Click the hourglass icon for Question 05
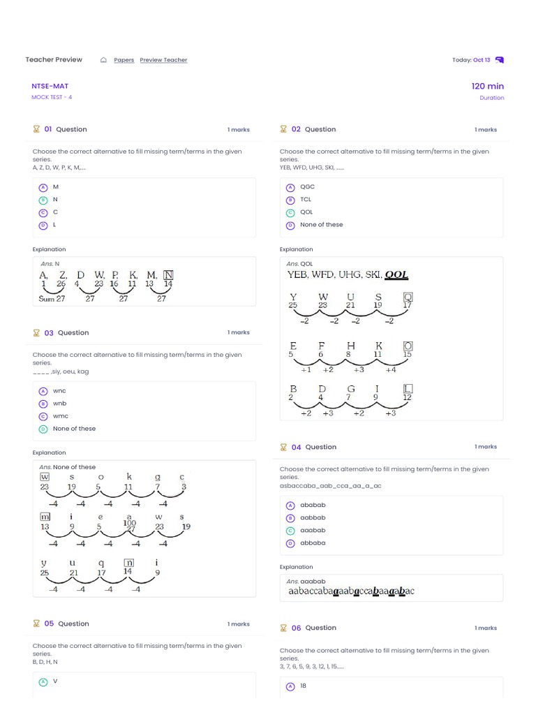Viewport: 536px width, 715px height. [36, 624]
